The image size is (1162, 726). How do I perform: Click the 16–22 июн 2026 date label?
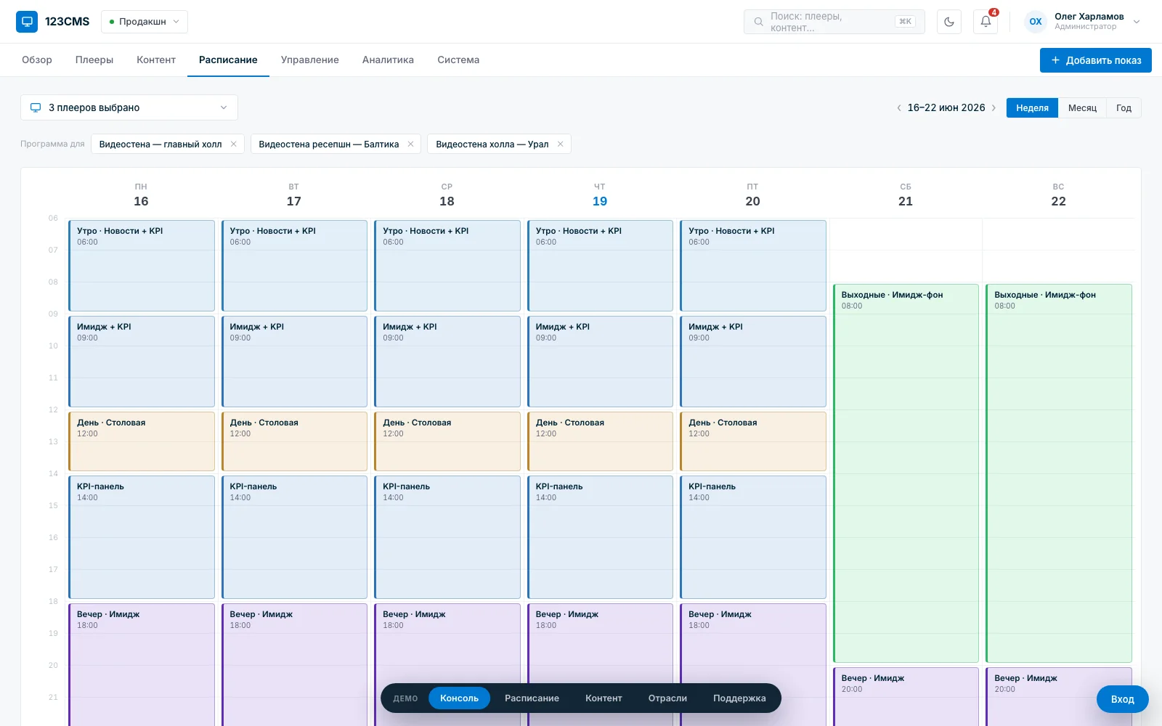pos(946,107)
